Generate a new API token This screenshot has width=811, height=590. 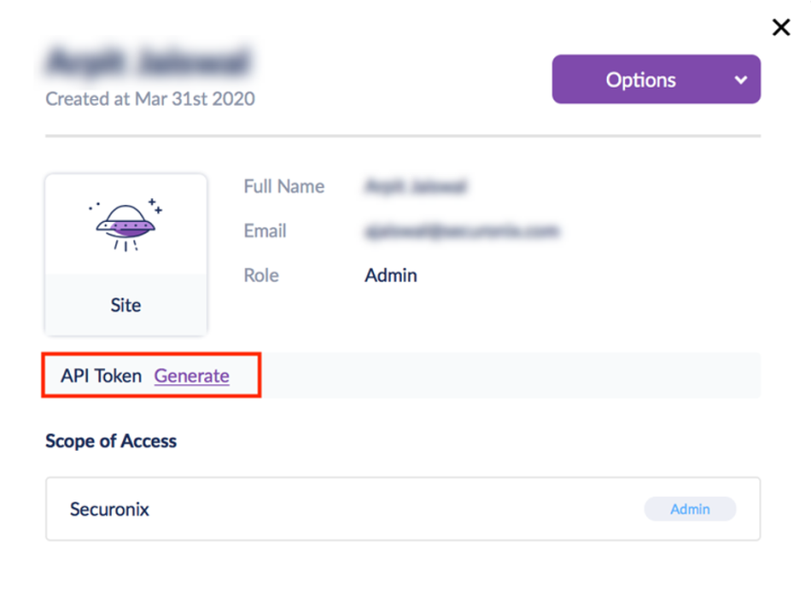coord(192,376)
